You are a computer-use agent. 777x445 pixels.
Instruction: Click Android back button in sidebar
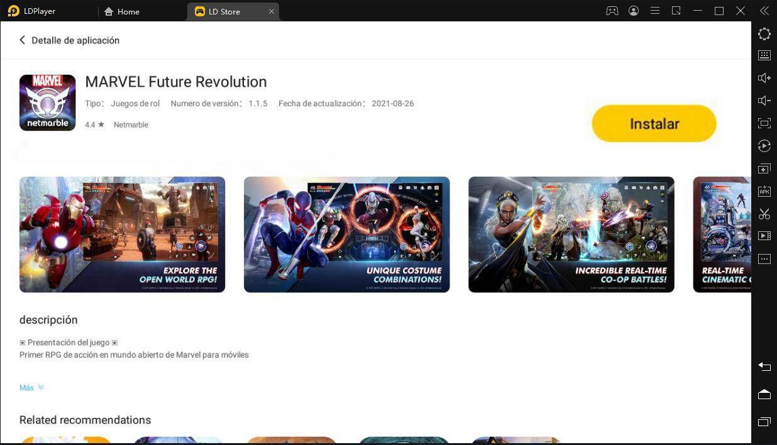pyautogui.click(x=764, y=366)
